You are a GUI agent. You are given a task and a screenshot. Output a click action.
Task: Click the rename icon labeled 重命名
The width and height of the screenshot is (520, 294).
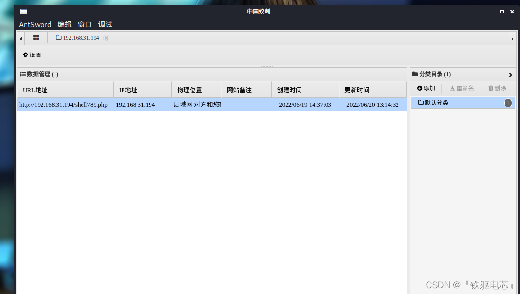[x=452, y=88]
